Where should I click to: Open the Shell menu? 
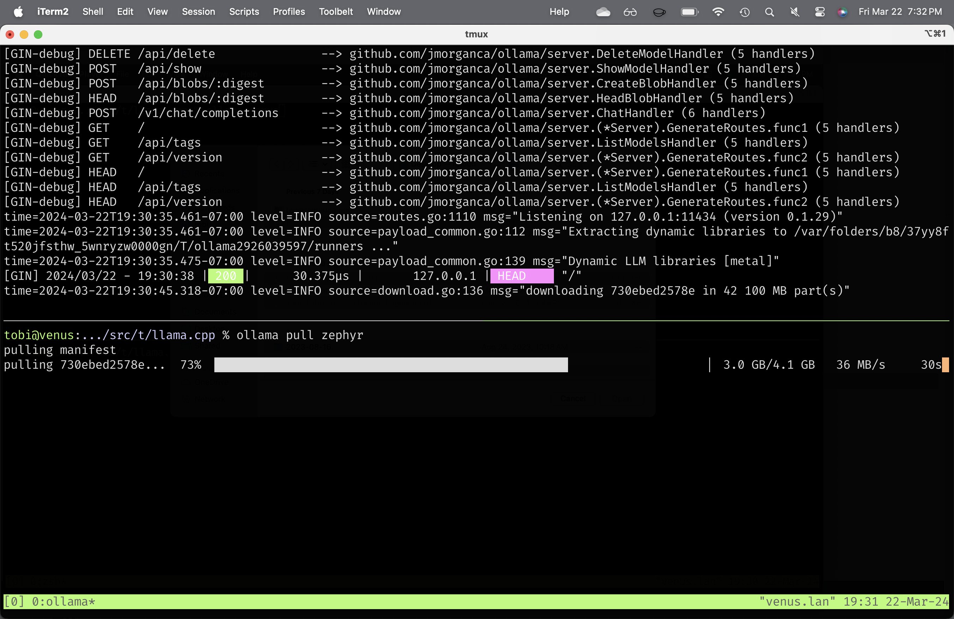[92, 12]
